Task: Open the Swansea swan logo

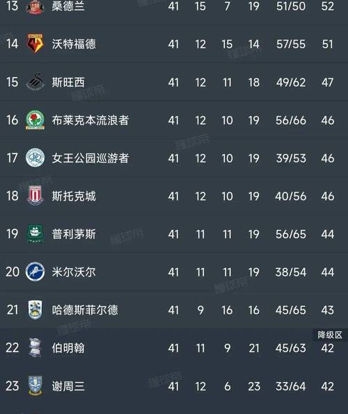Action: (x=35, y=82)
